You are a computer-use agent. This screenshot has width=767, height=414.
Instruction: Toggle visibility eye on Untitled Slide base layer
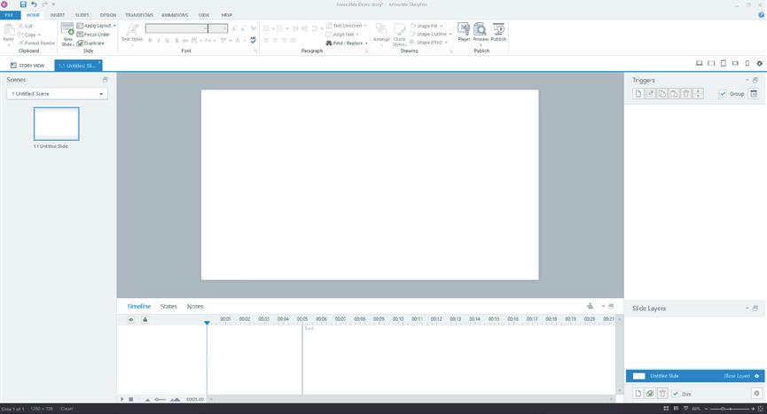(x=756, y=376)
